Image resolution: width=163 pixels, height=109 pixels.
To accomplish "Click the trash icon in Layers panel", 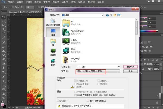I will click(158, 107).
